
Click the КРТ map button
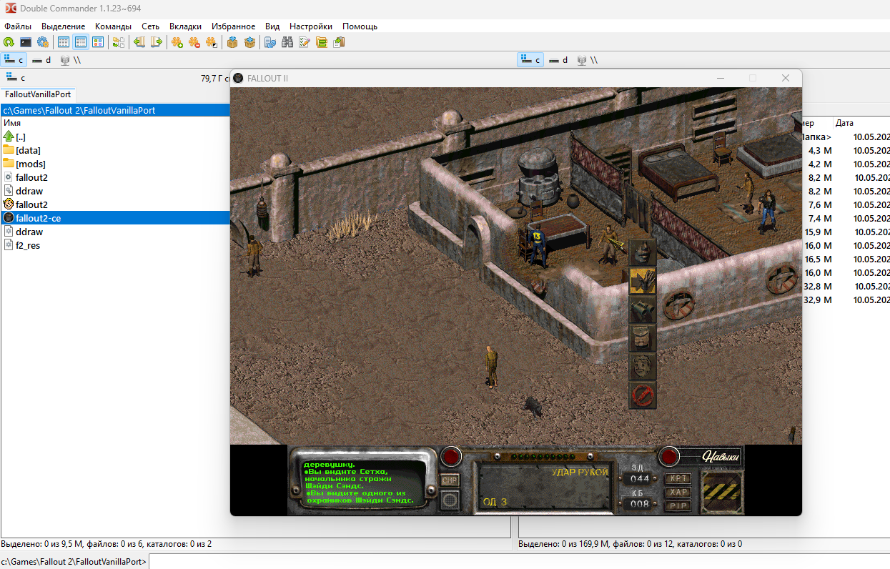(x=678, y=478)
